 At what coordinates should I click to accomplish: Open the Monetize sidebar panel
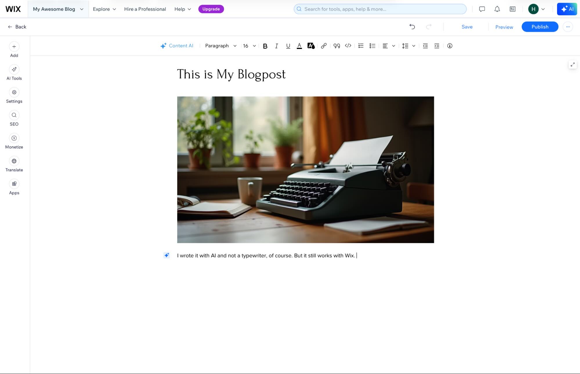coord(14,141)
